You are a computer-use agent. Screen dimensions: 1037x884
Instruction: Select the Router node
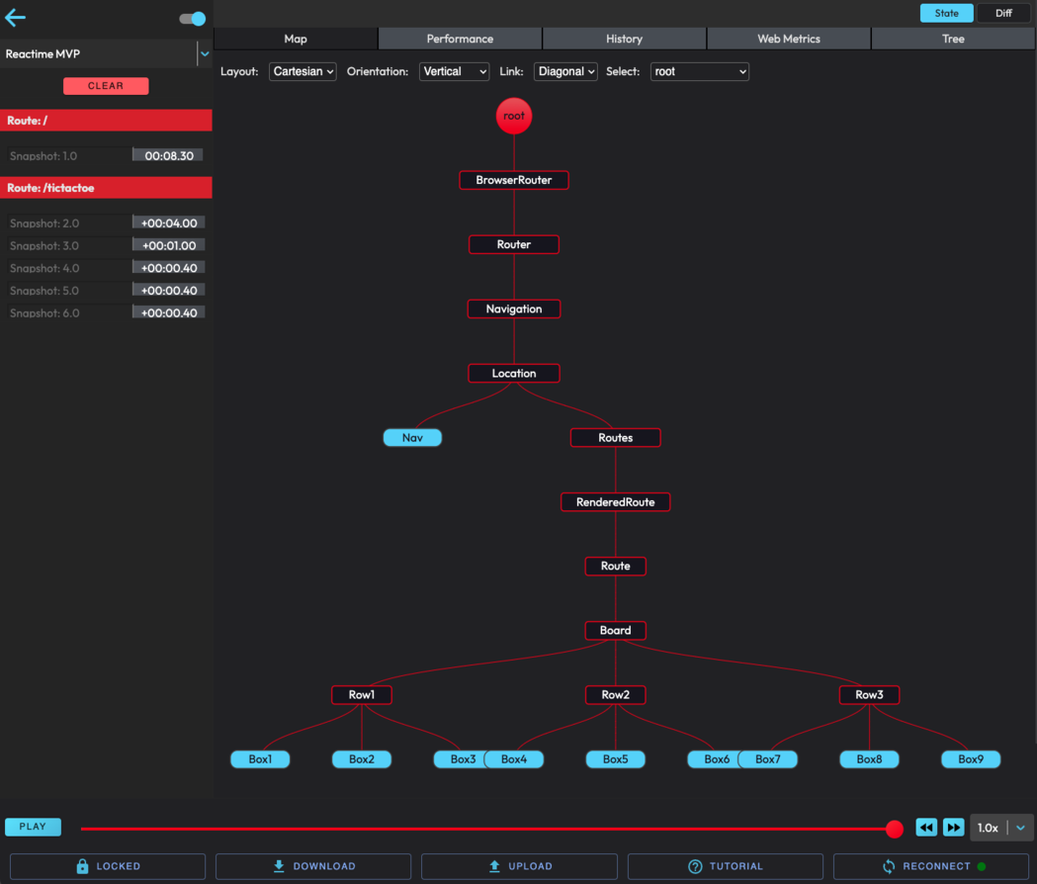[x=514, y=244]
